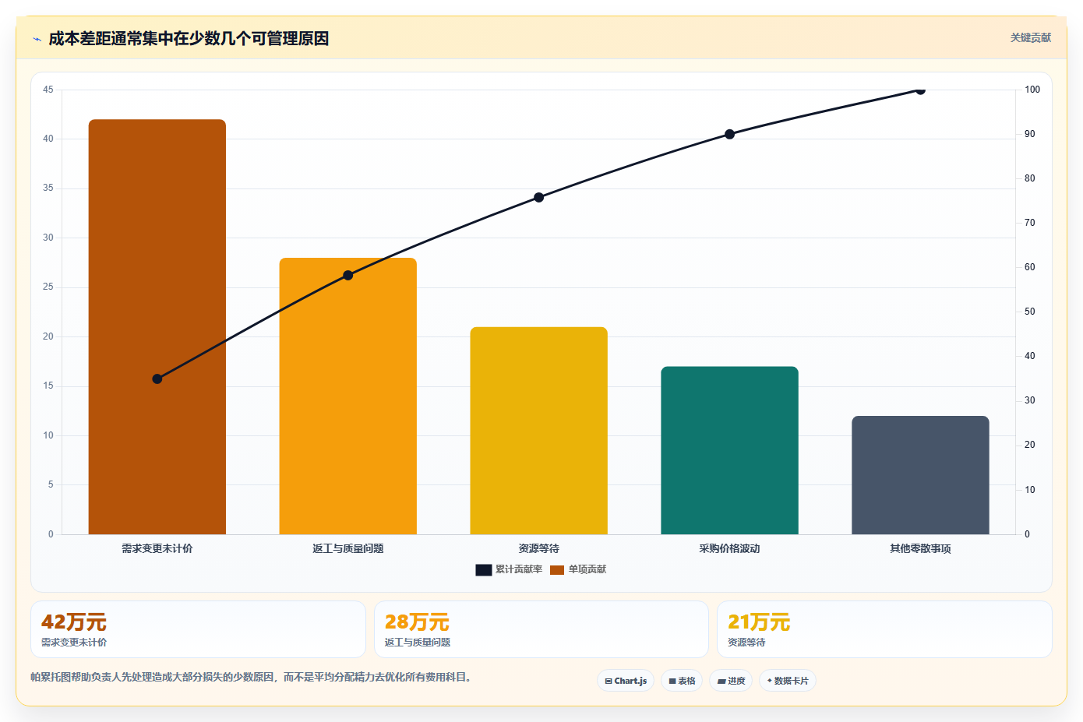1083x722 pixels.
Task: Select the cumulative line point above 采购价格波动
Action: [729, 134]
